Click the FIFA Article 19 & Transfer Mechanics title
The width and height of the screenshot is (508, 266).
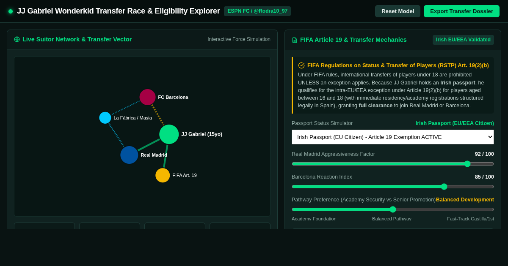(353, 40)
